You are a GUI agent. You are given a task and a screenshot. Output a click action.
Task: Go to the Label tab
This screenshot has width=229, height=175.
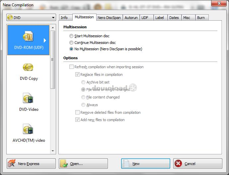coord(159,18)
